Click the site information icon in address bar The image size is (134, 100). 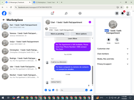pos(16,7)
